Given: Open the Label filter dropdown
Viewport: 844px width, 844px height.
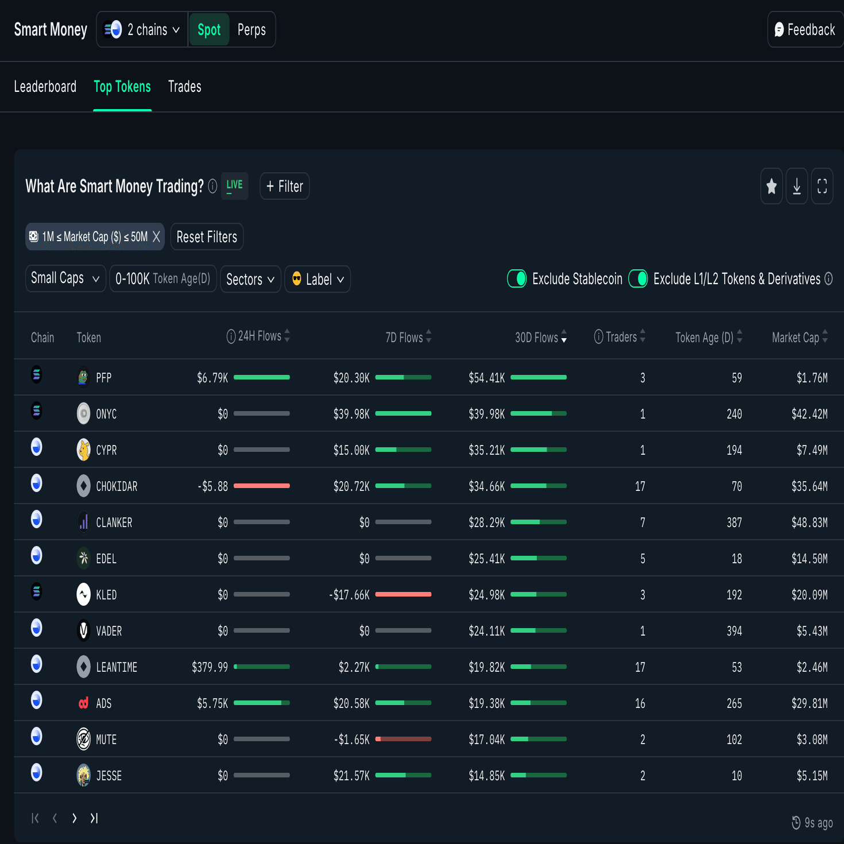Looking at the screenshot, I should click(x=317, y=279).
